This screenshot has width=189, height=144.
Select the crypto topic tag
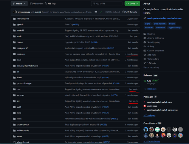coord(147,24)
